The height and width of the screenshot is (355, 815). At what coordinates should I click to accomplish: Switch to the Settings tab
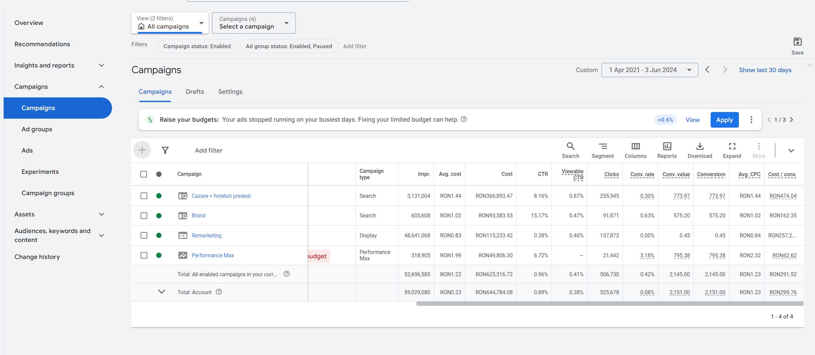(x=230, y=92)
